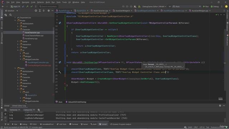Select AuraCharacterBase.cpp in the tree
This screenshot has width=229, height=129.
click(34, 35)
